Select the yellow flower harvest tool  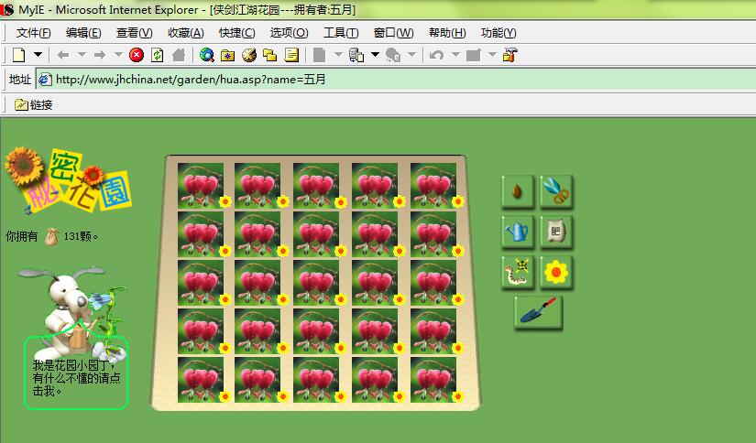tap(556, 272)
